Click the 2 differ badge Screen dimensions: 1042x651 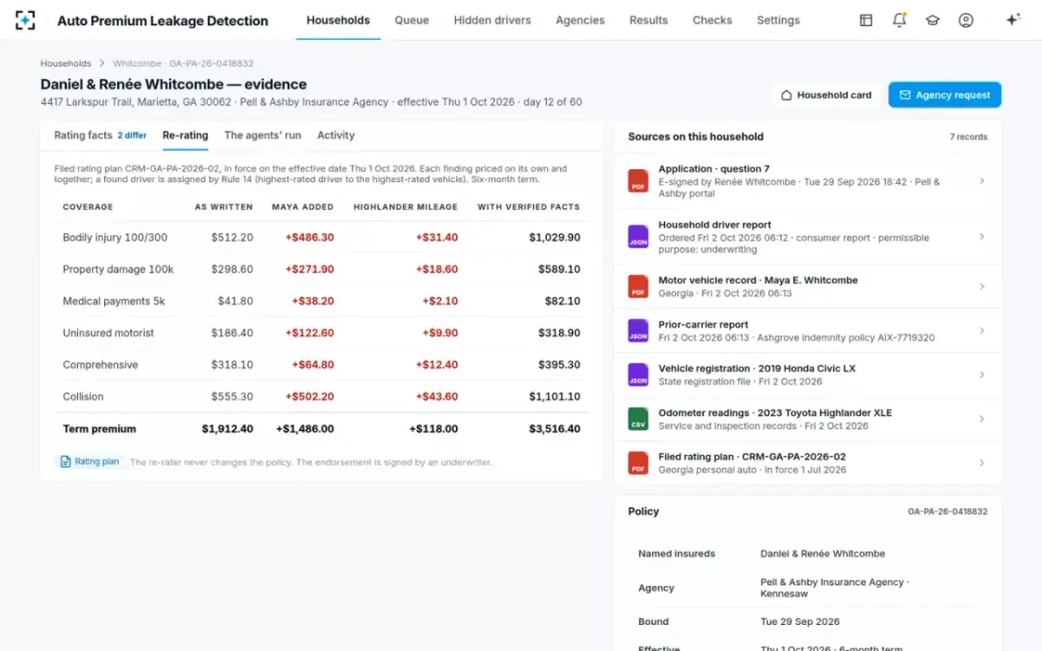point(132,136)
